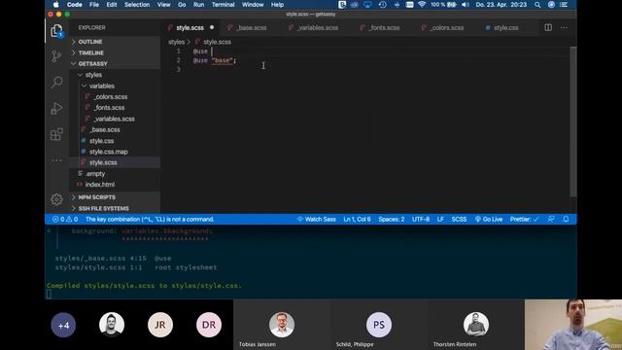Open the Terminal menu
Screen dimensions: 622x350
223,5
